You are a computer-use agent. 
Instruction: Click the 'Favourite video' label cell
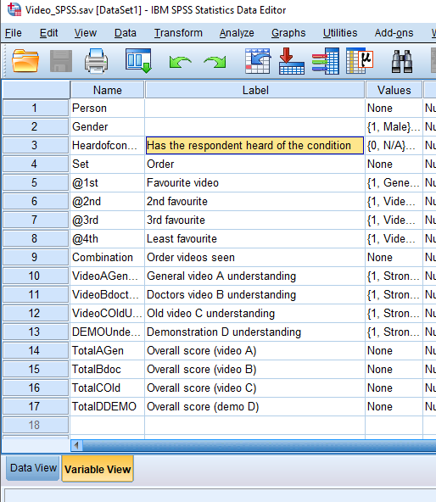tap(254, 182)
